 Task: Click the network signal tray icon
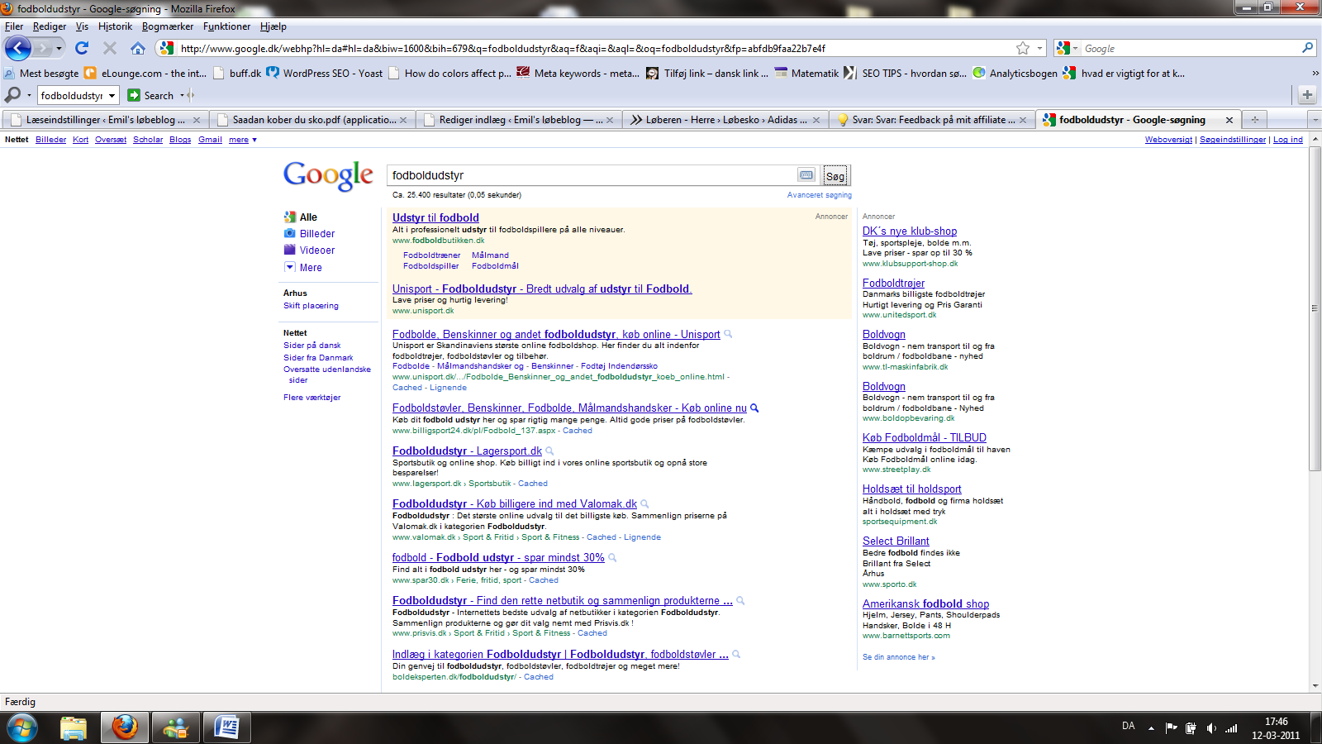[x=1231, y=728]
